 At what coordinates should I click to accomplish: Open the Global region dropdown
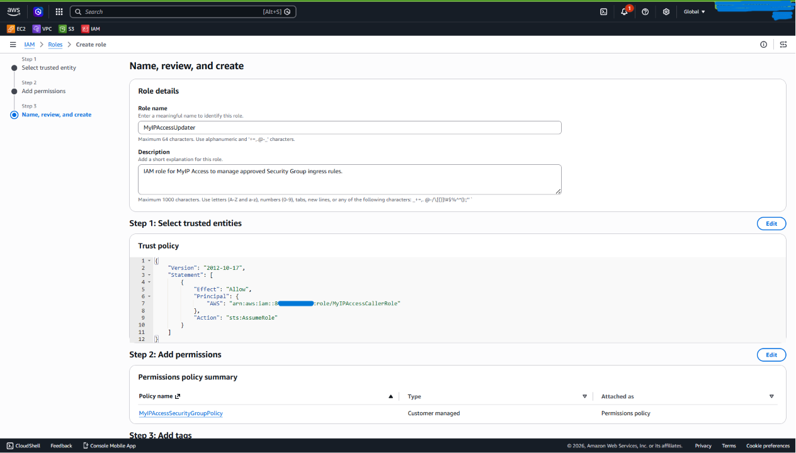[695, 11]
